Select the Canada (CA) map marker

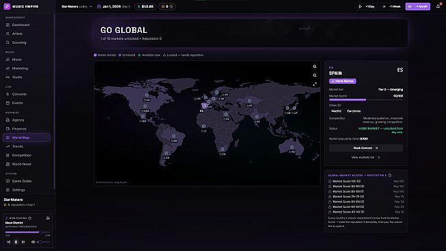point(147,95)
